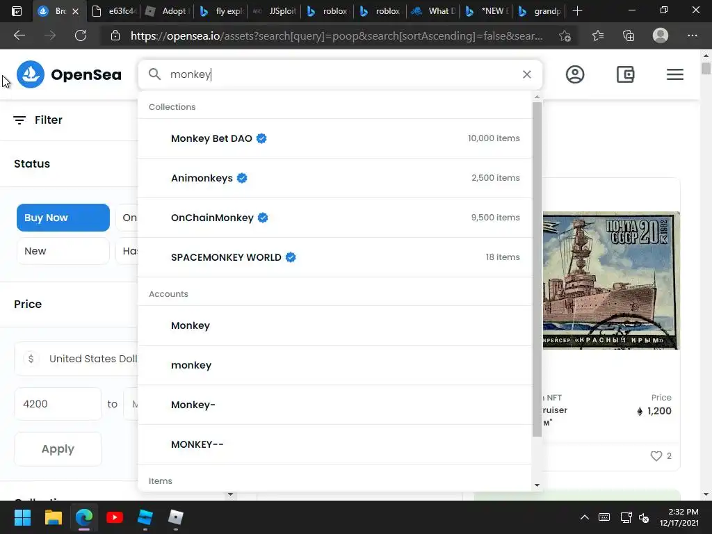Open Roblox Studio taskbar icon
The height and width of the screenshot is (534, 712).
tap(145, 517)
